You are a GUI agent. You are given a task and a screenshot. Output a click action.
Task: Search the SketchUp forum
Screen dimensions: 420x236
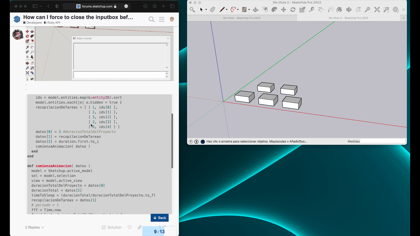coord(152,19)
